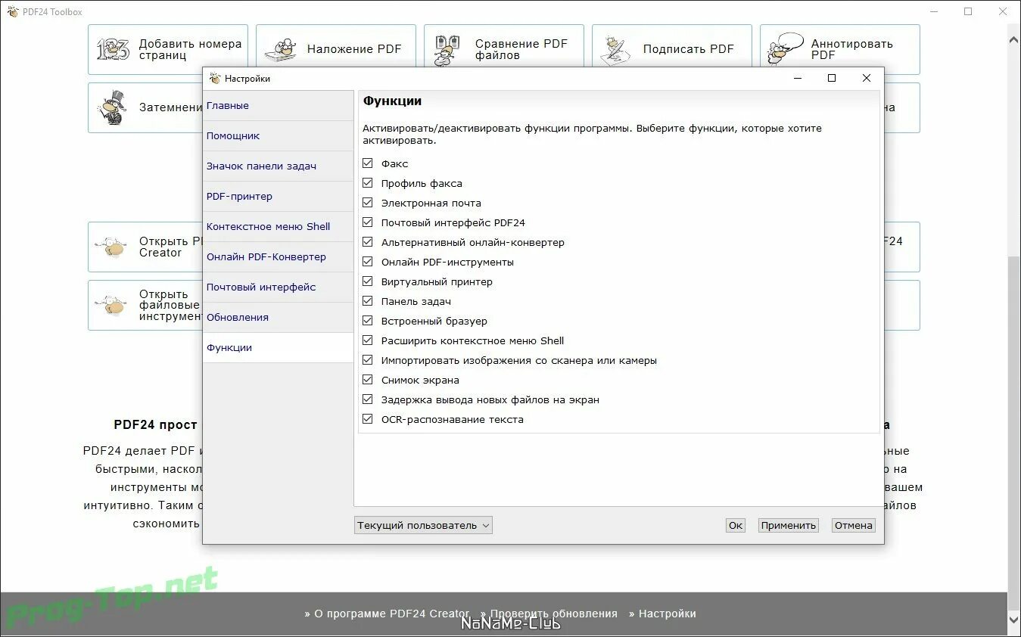This screenshot has width=1021, height=637.
Task: Close the settings dialog window
Action: point(867,78)
